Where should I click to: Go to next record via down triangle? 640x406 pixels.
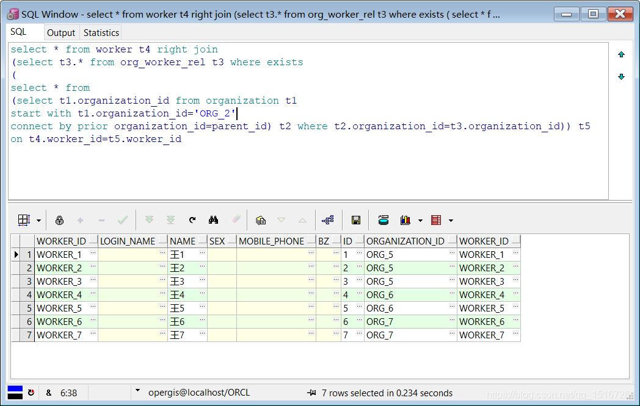pyautogui.click(x=282, y=220)
